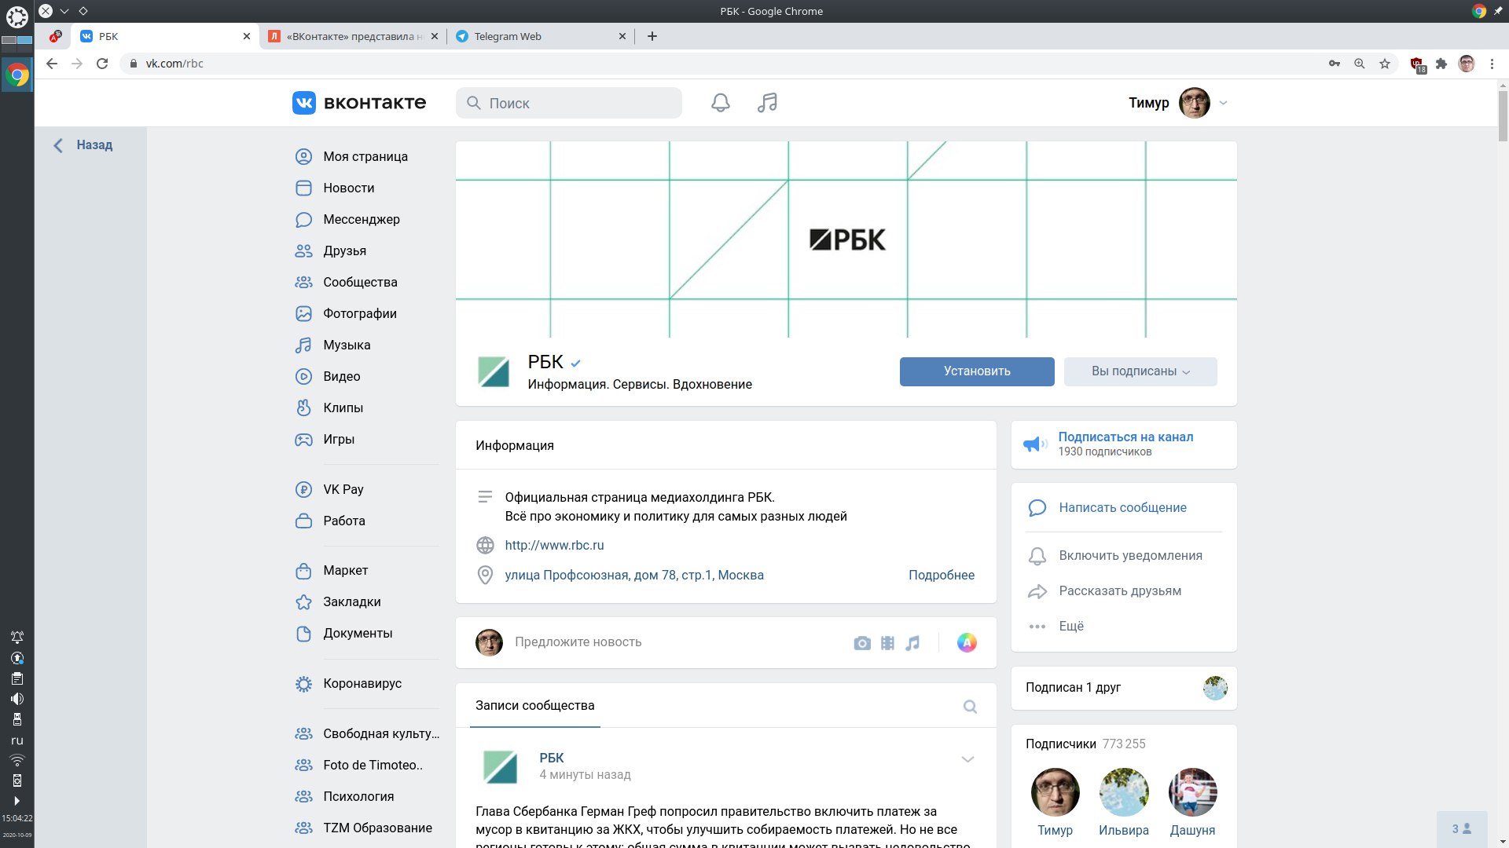Expand details via Подробнее
The width and height of the screenshot is (1509, 848).
click(x=942, y=576)
